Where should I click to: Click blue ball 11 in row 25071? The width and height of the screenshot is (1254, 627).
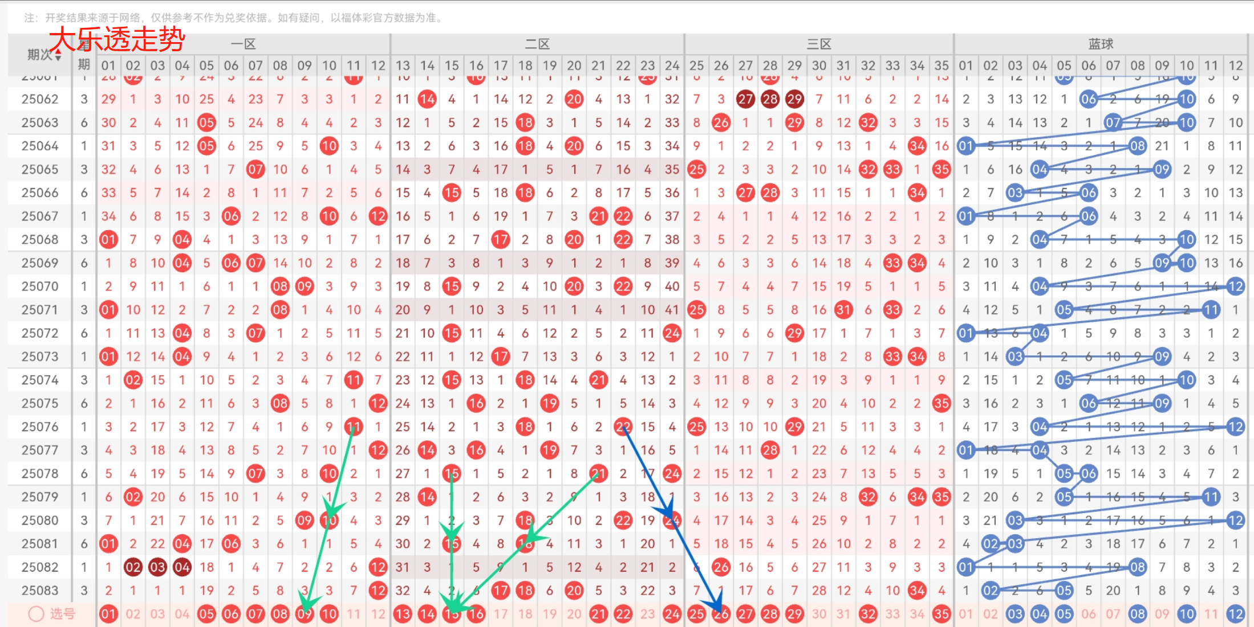(x=1211, y=310)
